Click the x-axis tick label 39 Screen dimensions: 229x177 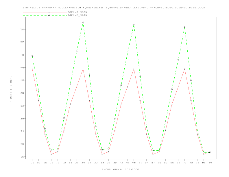(115, 163)
